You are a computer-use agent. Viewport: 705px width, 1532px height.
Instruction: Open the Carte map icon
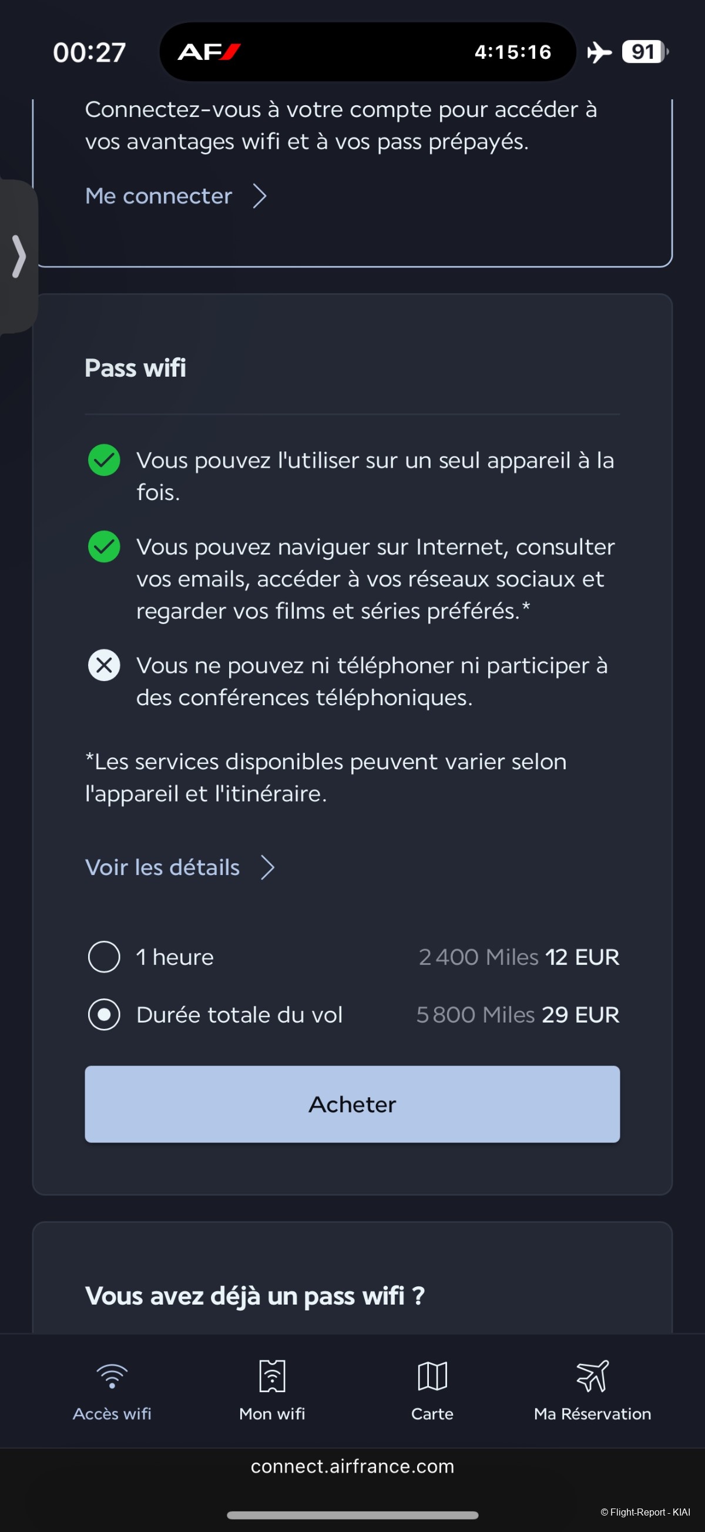(432, 1376)
